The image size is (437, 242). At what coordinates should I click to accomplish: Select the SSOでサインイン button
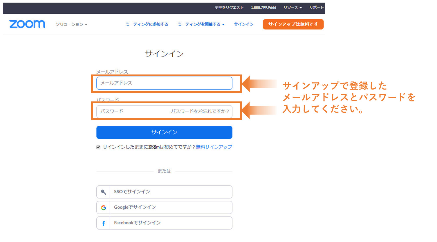click(x=164, y=192)
